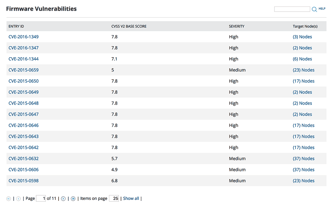The width and height of the screenshot is (333, 208).
Task: Sort by SEVERITY column header
Action: point(236,26)
